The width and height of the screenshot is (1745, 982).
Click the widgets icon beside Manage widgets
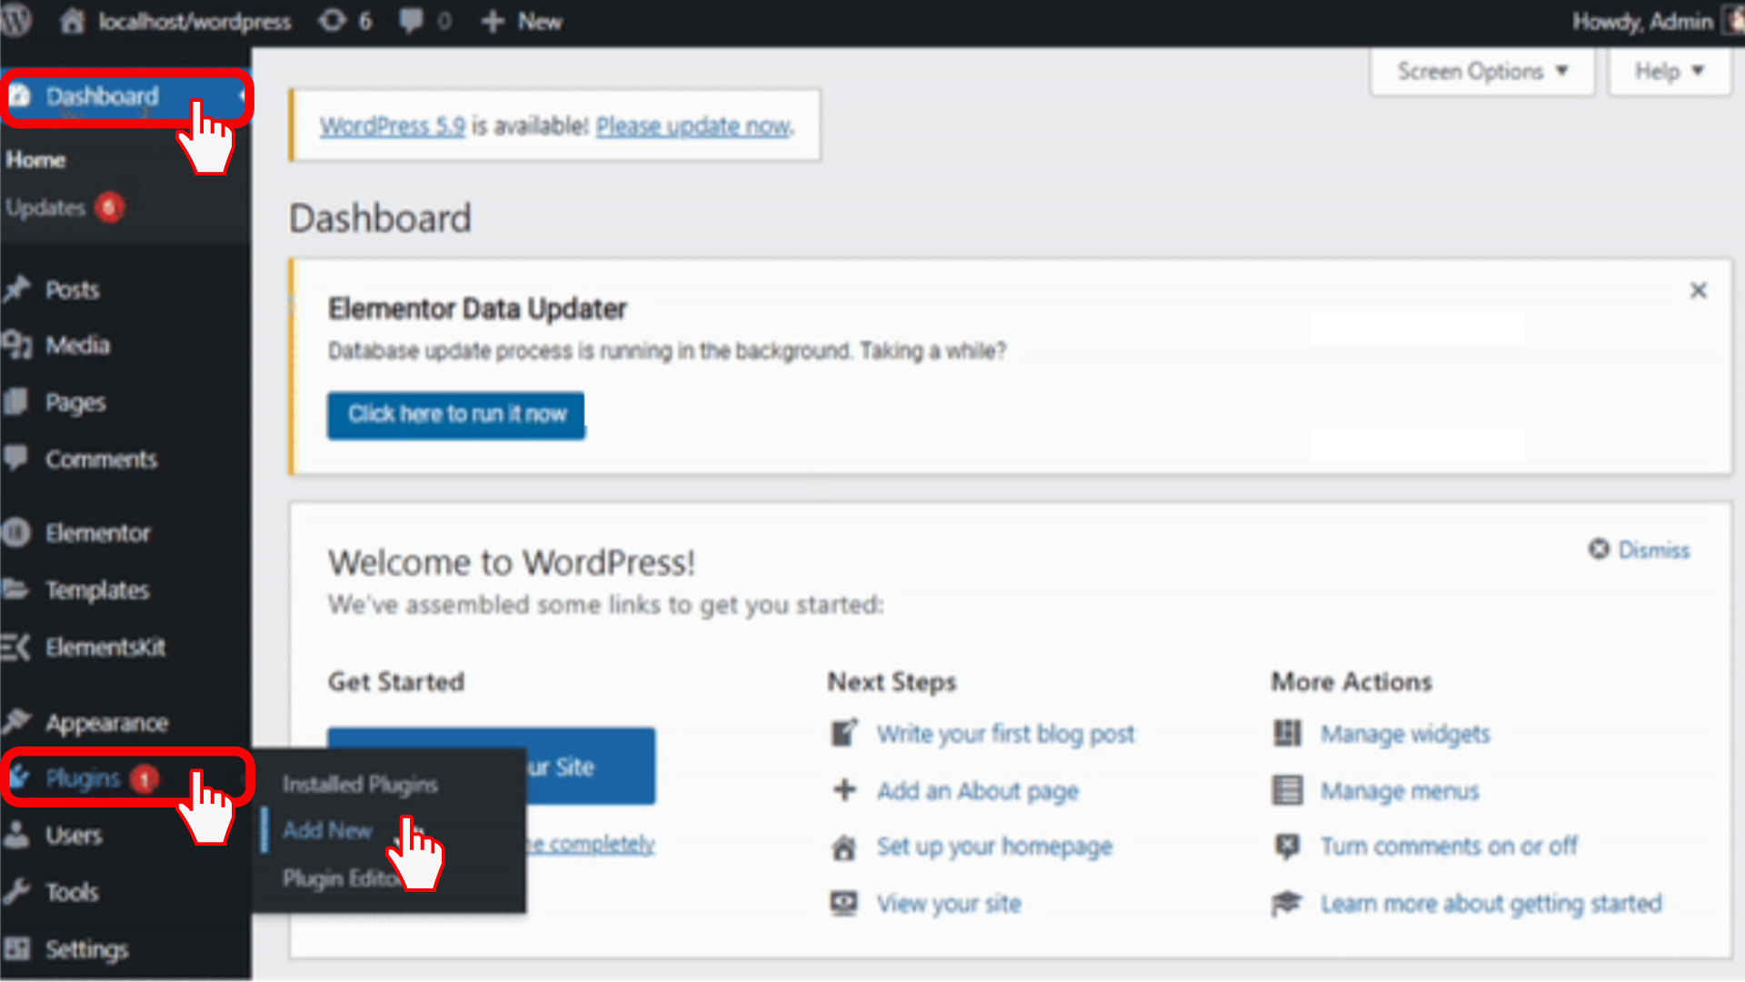point(1287,733)
